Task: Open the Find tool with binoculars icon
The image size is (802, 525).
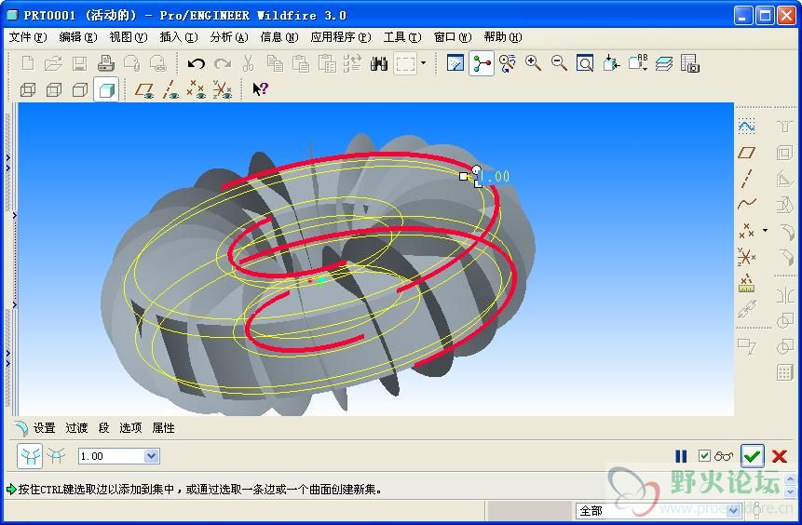Action: click(378, 63)
